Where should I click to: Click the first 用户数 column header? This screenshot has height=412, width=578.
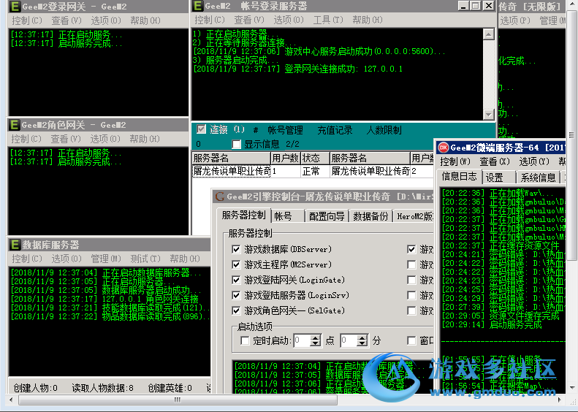click(x=286, y=158)
